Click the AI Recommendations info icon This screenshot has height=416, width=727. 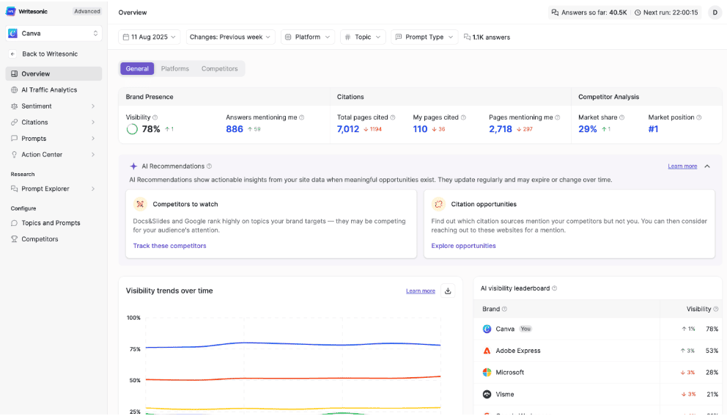click(209, 167)
